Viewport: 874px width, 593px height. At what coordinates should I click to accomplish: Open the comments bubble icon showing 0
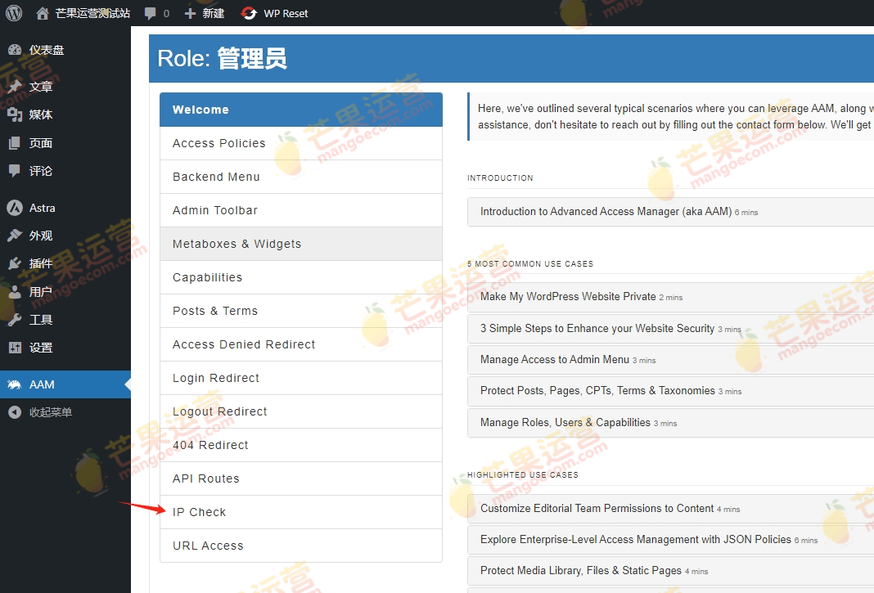155,12
